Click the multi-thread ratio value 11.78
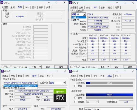Viewport: 137px width, 110px height. [x=126, y=102]
